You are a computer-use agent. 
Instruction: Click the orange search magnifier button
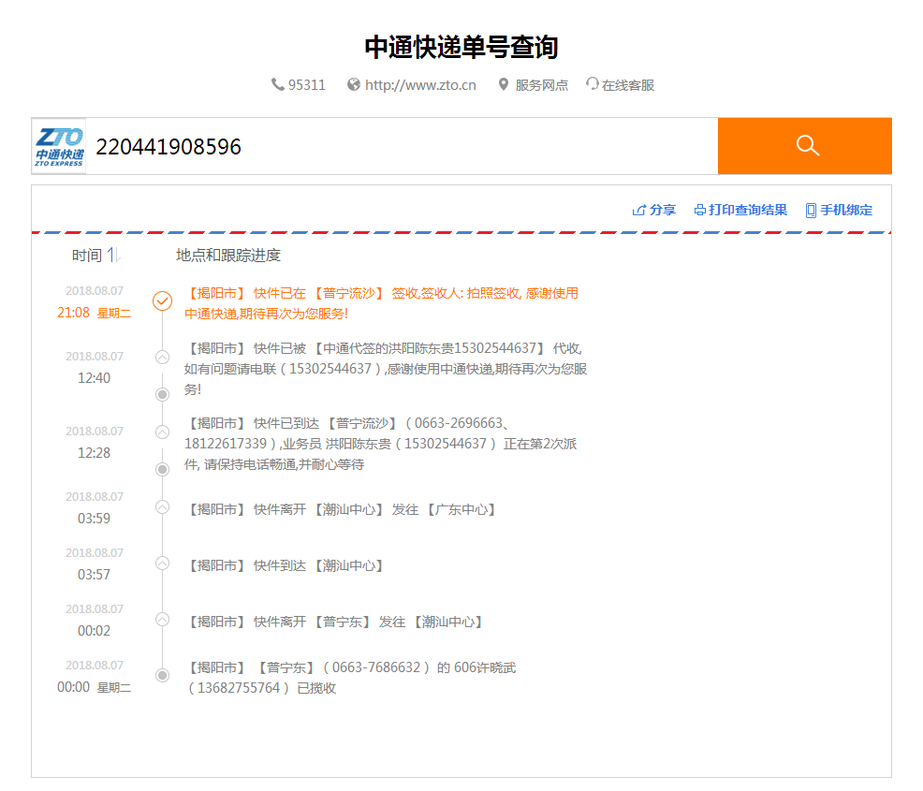pyautogui.click(x=805, y=146)
